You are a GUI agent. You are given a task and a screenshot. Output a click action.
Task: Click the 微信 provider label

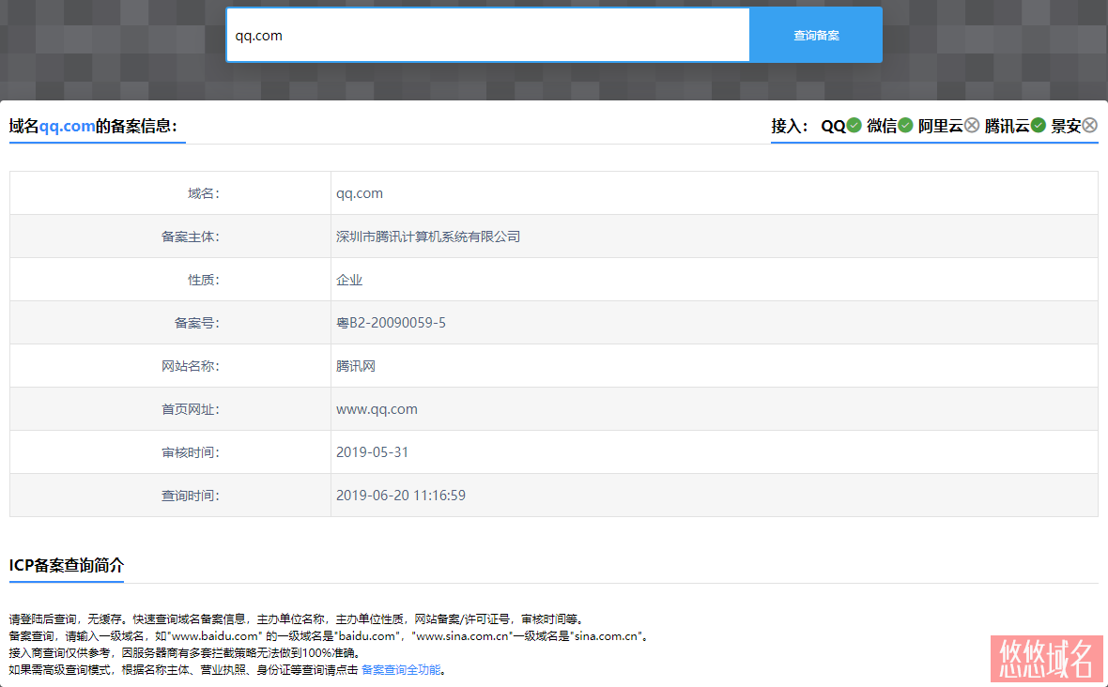pyautogui.click(x=882, y=127)
